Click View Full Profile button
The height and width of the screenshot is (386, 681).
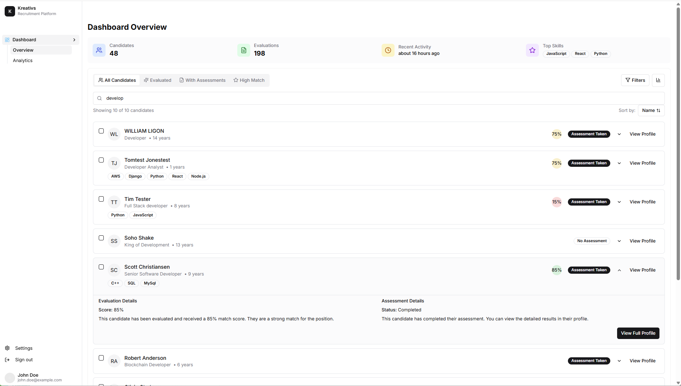(638, 333)
